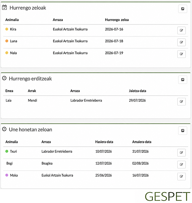Click the birth date 29/07/2026
Viewport: 192px width, 203px height.
137,100
